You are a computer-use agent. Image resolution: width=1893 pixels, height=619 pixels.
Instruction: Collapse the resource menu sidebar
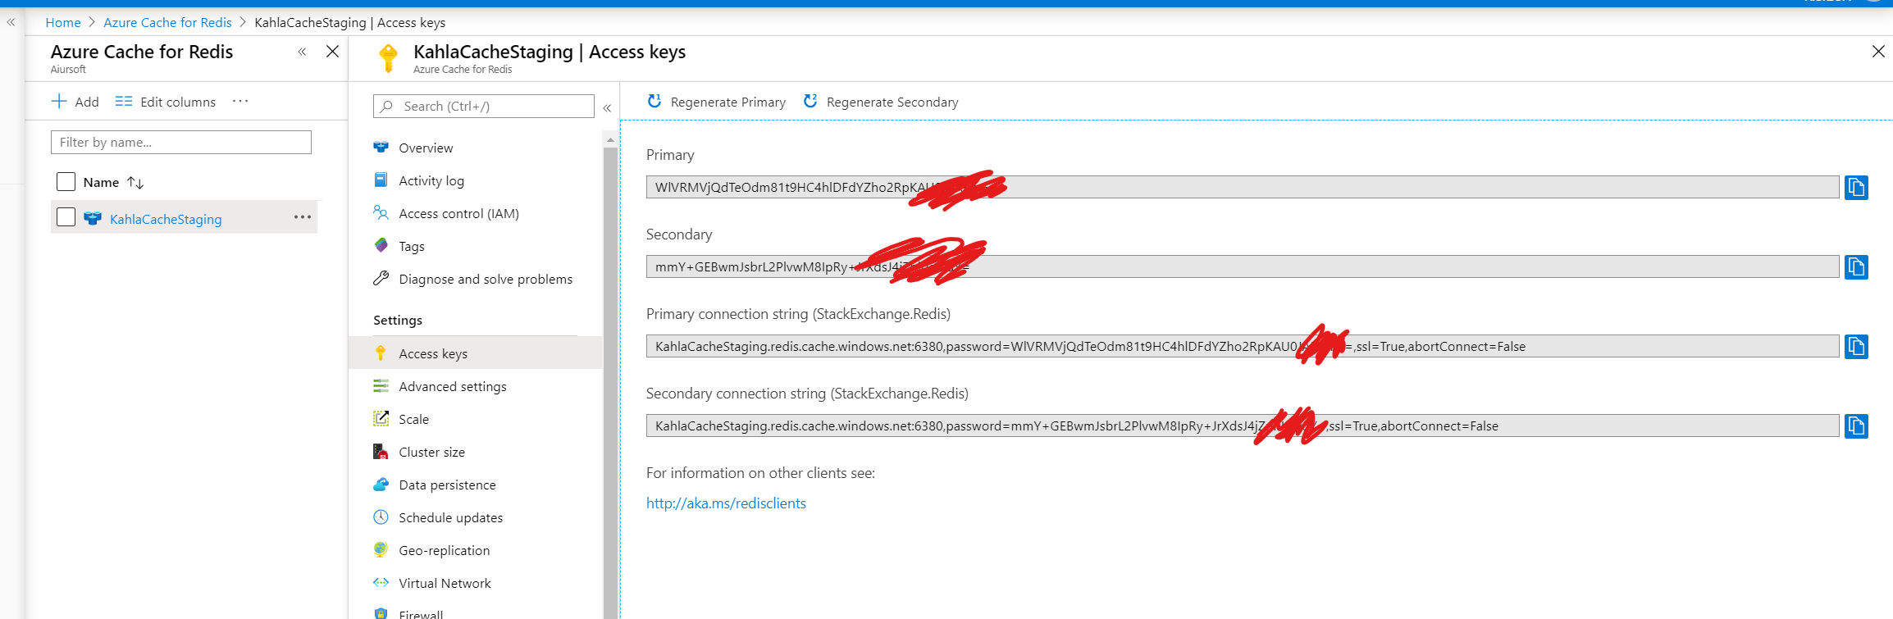tap(607, 107)
